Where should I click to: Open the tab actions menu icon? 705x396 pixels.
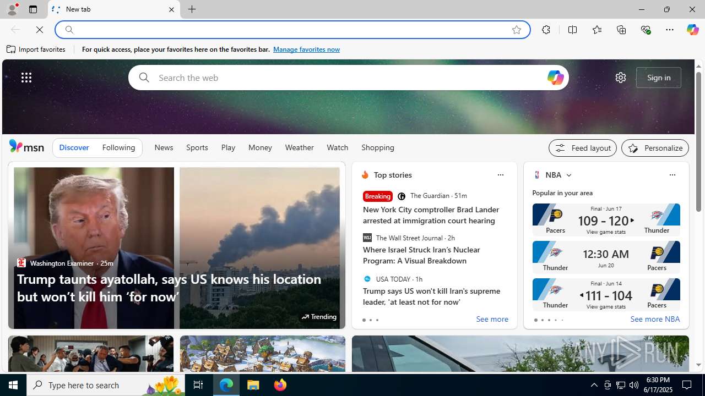33,9
